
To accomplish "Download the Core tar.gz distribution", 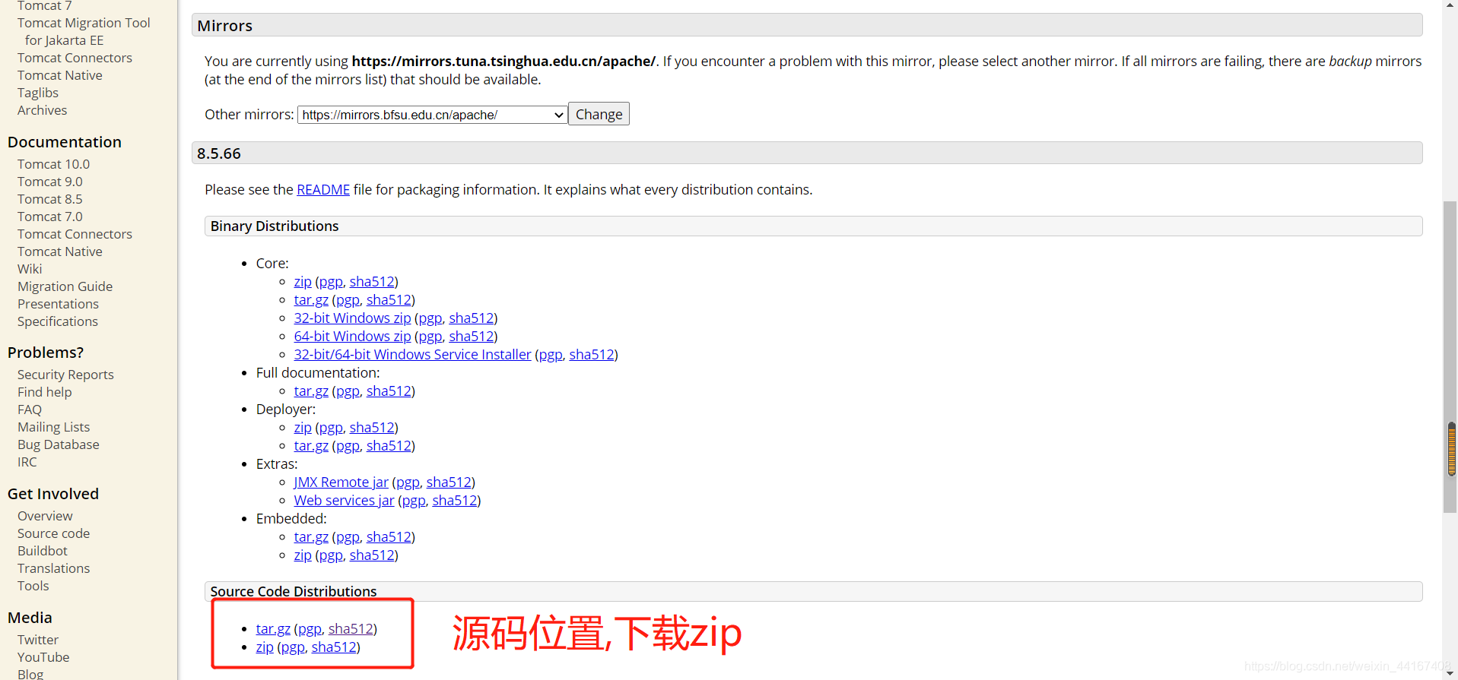I will (x=311, y=300).
